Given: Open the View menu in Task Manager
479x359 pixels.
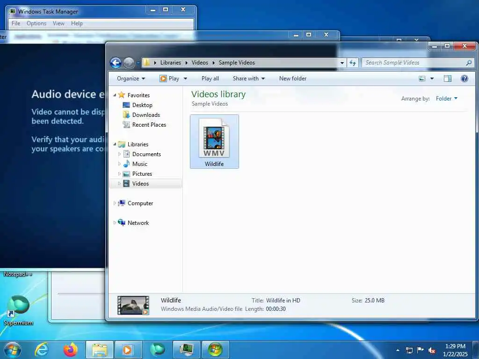Looking at the screenshot, I should pos(58,23).
